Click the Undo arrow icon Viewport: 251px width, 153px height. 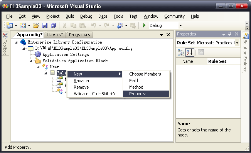coord(94,25)
